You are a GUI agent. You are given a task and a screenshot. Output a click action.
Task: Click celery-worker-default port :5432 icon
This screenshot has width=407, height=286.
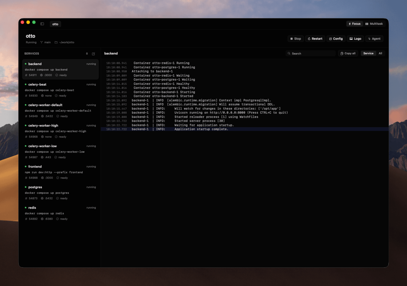tap(43, 116)
